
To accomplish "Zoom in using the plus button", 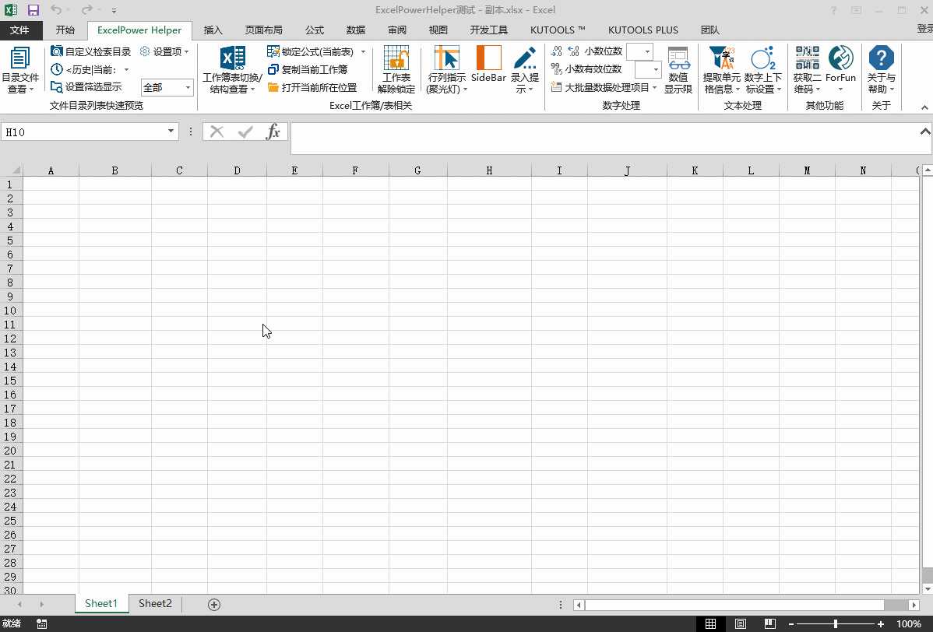I will [x=881, y=623].
